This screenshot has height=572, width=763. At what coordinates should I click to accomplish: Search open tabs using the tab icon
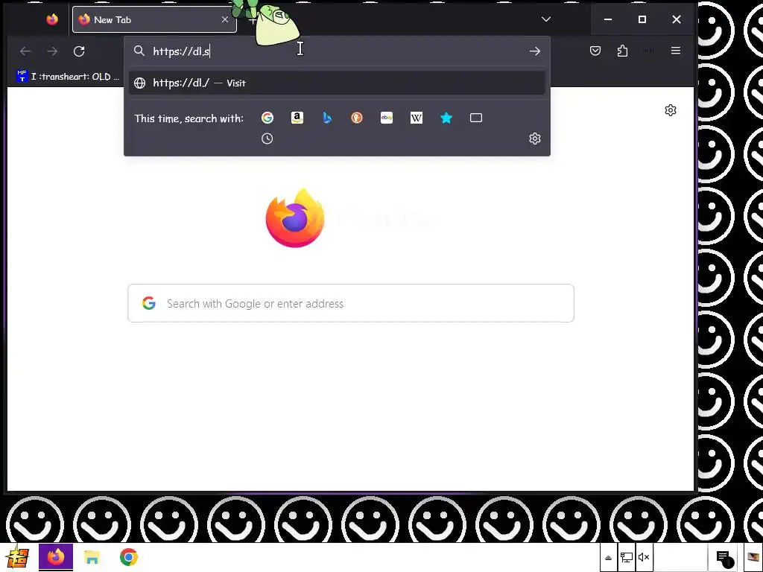(476, 118)
